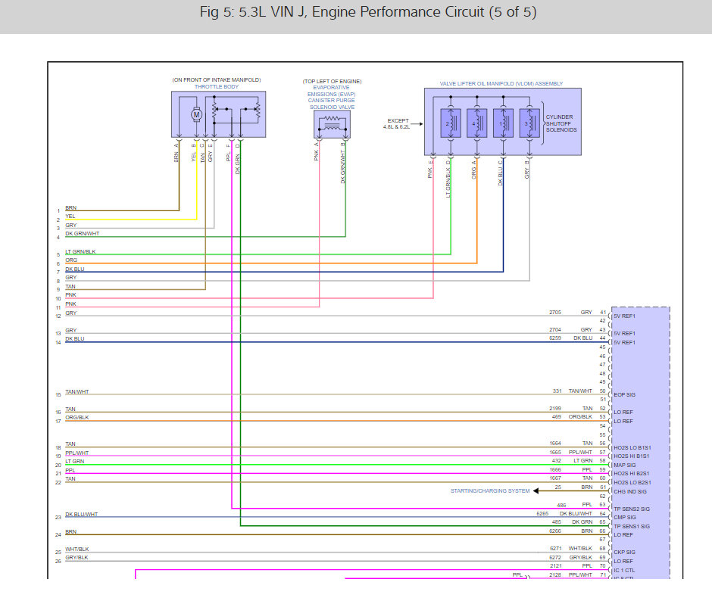The width and height of the screenshot is (712, 604).
Task: Click the VALVE LIFTER OIL MANIFOLD (VLOM) ASSEMBLY title
Action: (501, 83)
